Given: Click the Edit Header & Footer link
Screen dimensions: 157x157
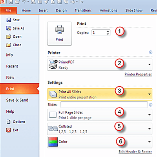Looking at the screenshot, I should [x=135, y=152].
